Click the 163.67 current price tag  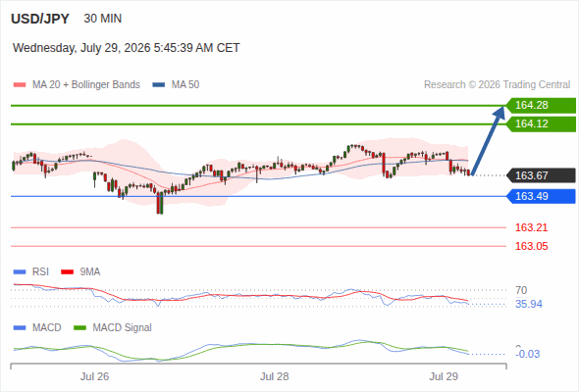pyautogui.click(x=541, y=175)
